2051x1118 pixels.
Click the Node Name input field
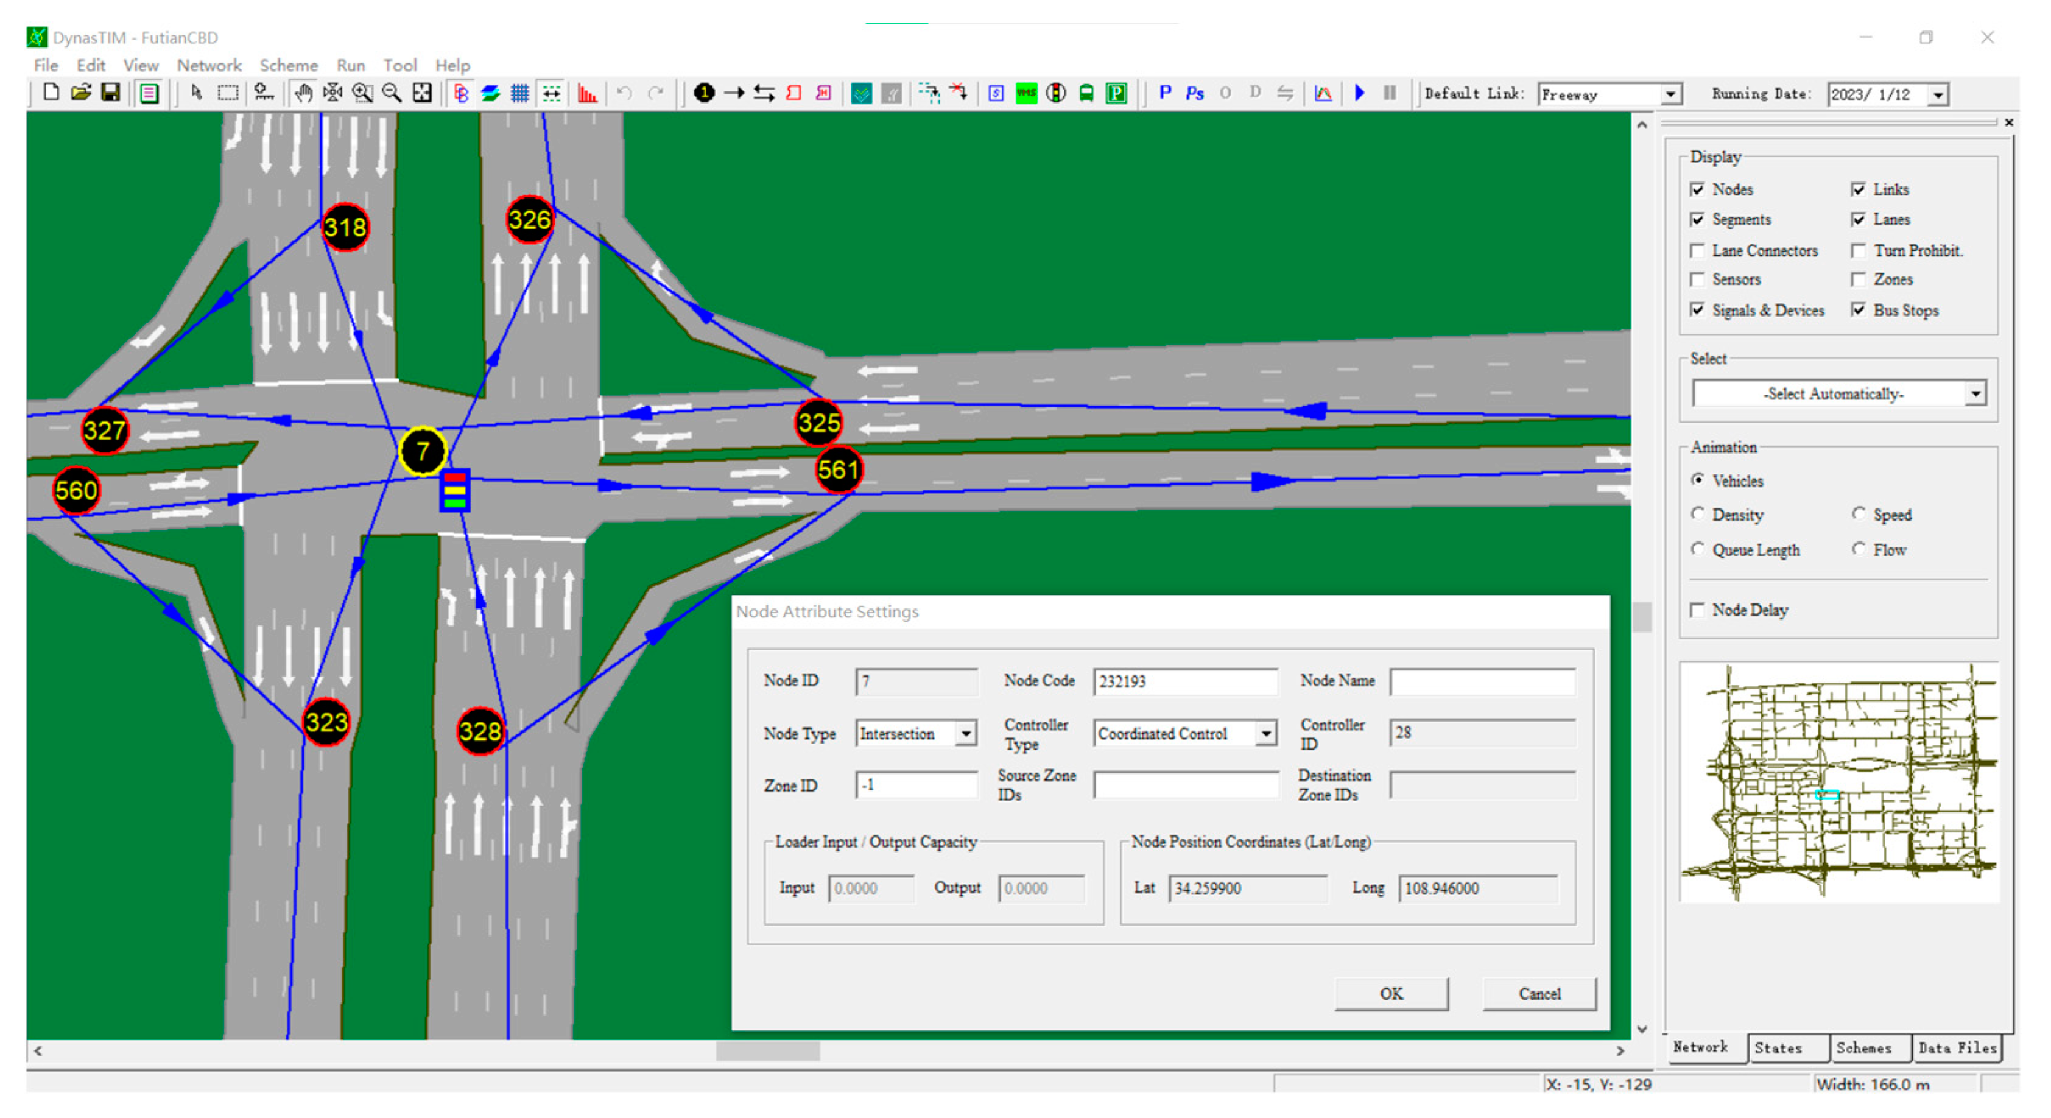tap(1482, 681)
